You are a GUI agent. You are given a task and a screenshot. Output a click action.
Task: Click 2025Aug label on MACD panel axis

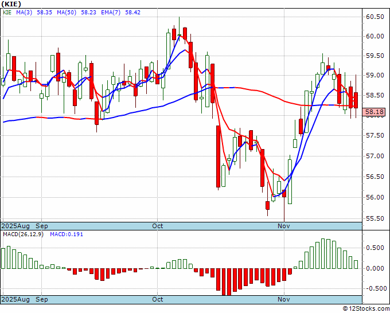pos(15,299)
